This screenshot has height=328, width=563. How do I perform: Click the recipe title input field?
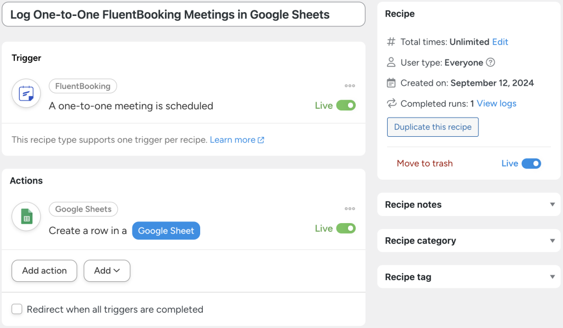pos(183,14)
